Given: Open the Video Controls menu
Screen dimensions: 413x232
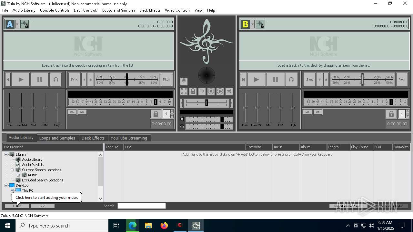Looking at the screenshot, I should tap(177, 10).
